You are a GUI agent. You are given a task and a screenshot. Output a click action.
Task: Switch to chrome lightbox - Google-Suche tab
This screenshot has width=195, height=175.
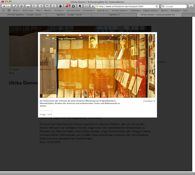click(x=24, y=15)
